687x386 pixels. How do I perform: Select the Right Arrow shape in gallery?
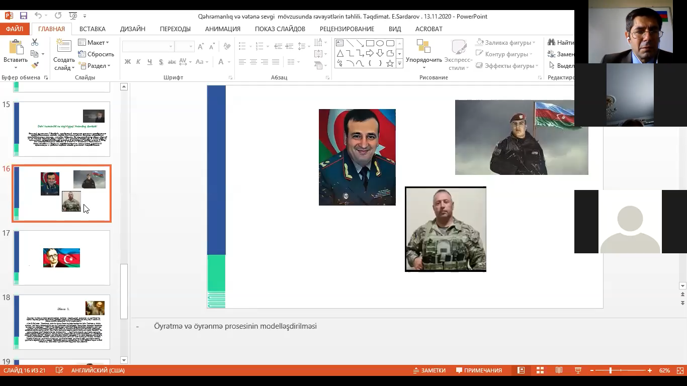click(x=370, y=53)
